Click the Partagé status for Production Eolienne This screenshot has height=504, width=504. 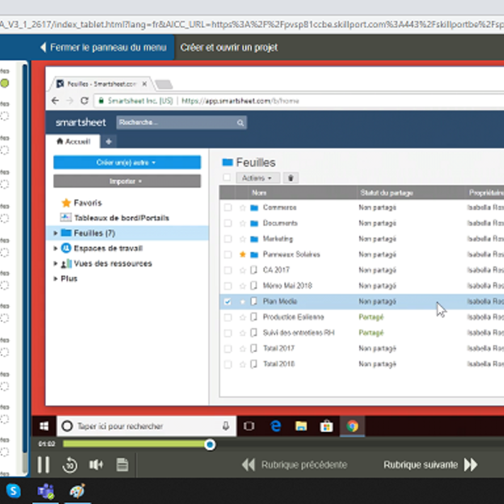371,318
